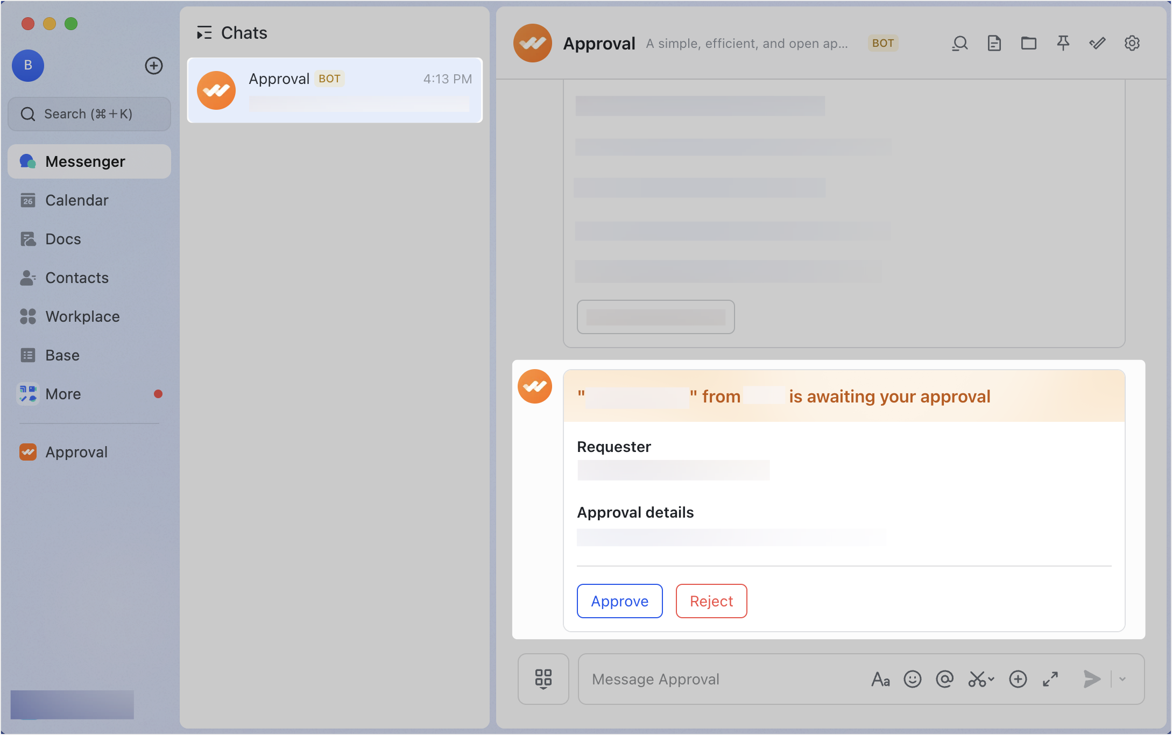This screenshot has width=1172, height=735.
Task: Insert an emoji into the message
Action: (912, 679)
